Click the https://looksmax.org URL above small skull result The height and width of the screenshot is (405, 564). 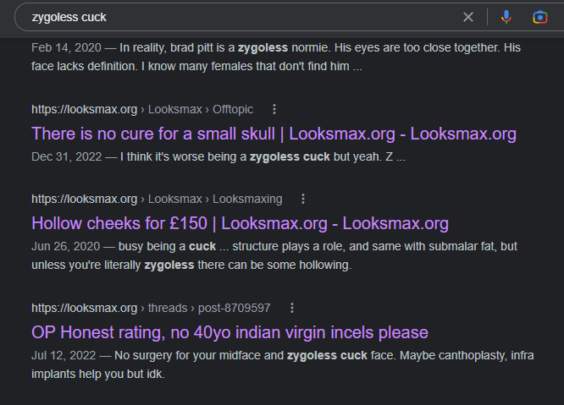click(x=85, y=109)
